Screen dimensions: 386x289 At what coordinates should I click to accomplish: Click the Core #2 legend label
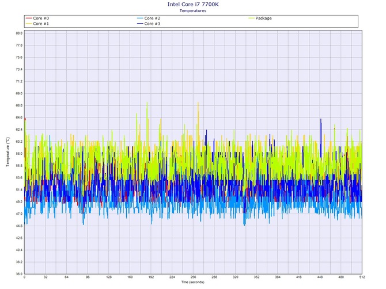point(152,18)
